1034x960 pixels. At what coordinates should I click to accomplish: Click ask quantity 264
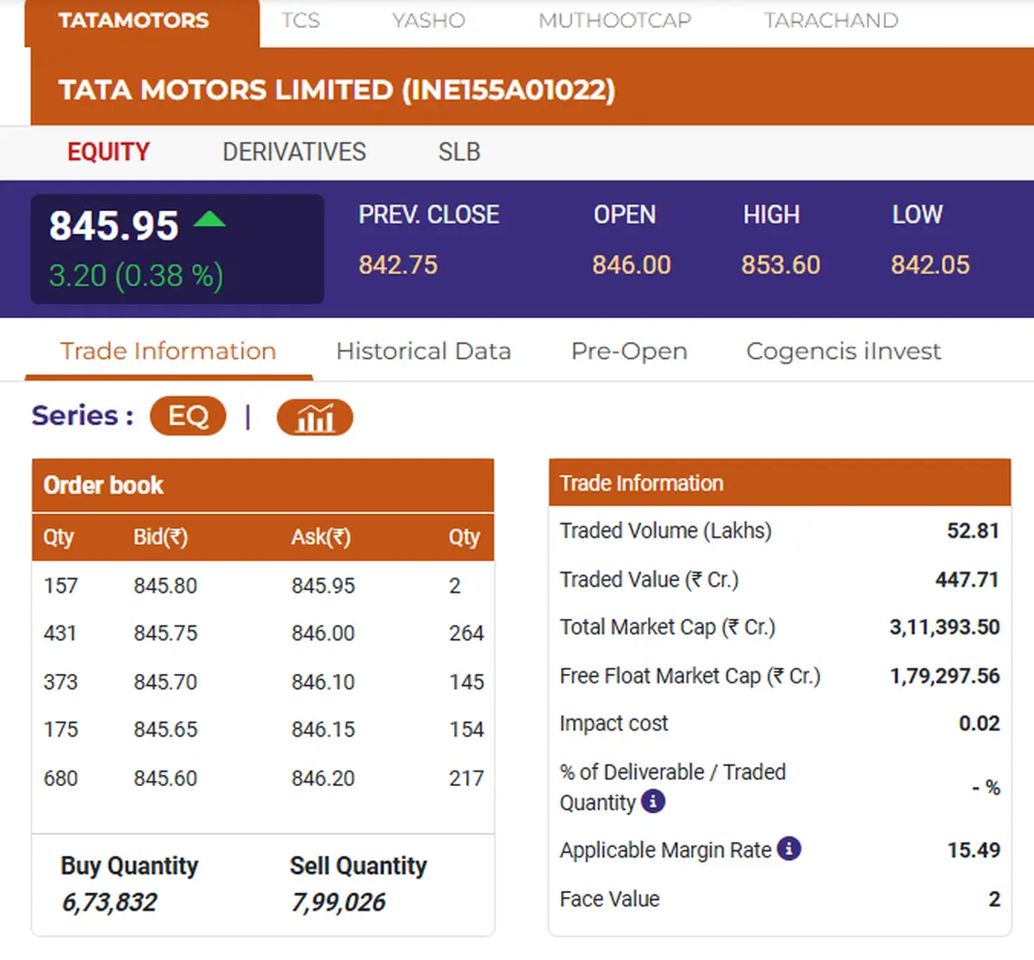[466, 633]
